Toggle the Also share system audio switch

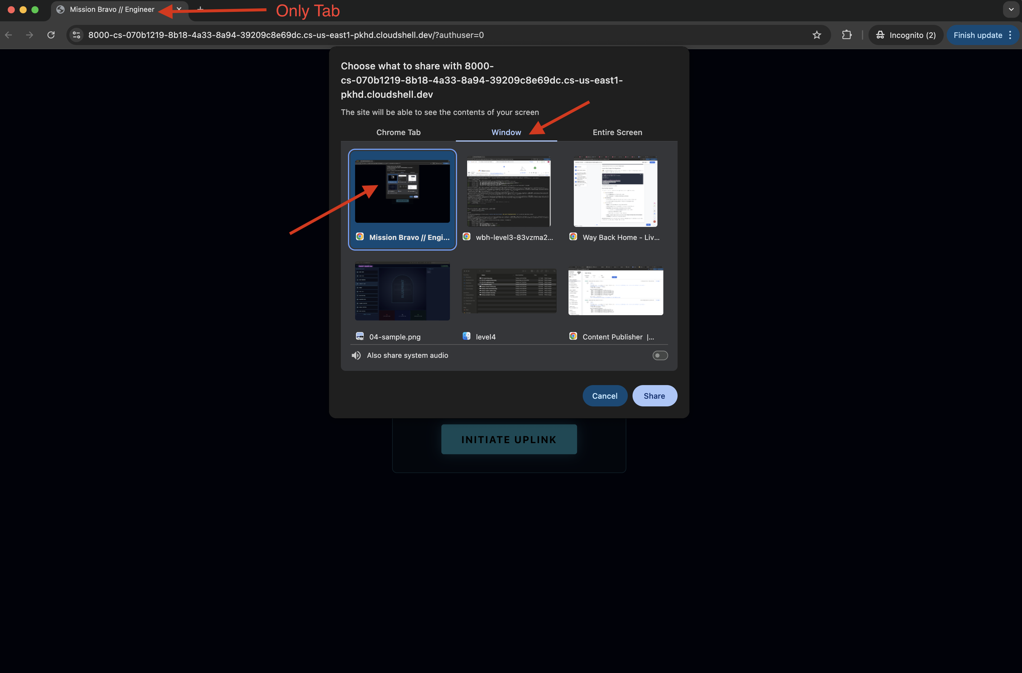click(x=659, y=355)
